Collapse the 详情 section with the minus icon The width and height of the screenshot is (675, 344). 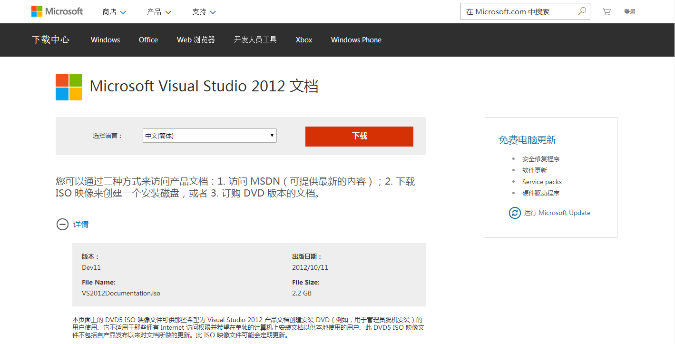tap(62, 224)
